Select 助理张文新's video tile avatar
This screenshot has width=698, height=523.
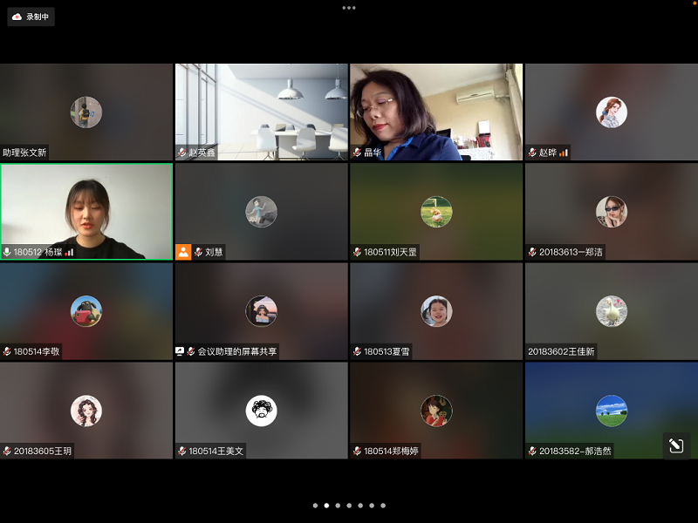click(x=86, y=112)
